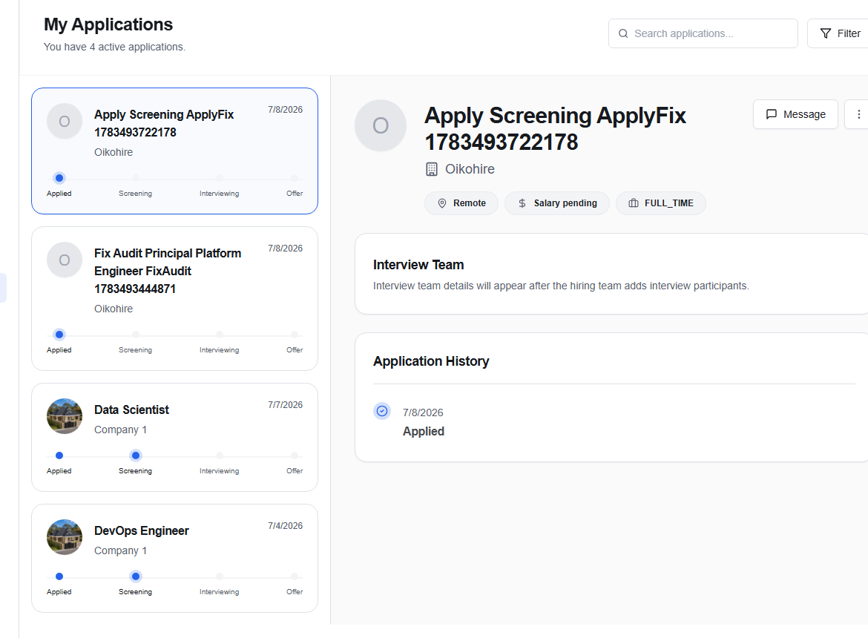
Task: Click the 7/8/2026 date on Fix Audit card
Action: pos(285,249)
